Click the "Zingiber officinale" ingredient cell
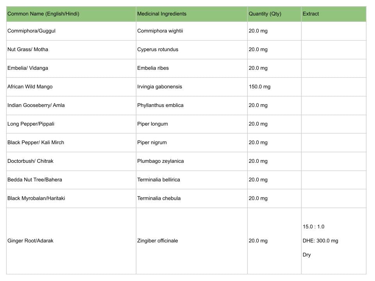Viewport: 375px width, 281px height. (x=157, y=241)
